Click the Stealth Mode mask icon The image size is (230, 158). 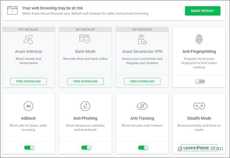tap(199, 106)
